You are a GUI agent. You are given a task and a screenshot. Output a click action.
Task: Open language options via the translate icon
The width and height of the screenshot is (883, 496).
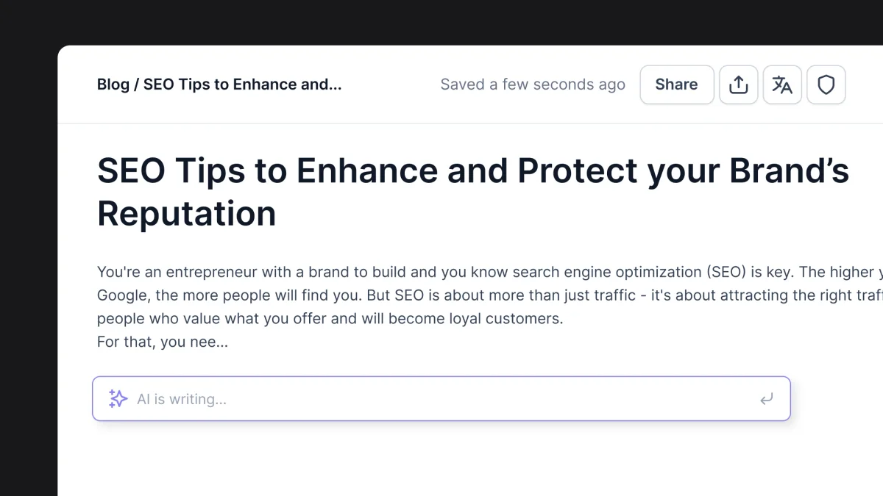point(782,85)
